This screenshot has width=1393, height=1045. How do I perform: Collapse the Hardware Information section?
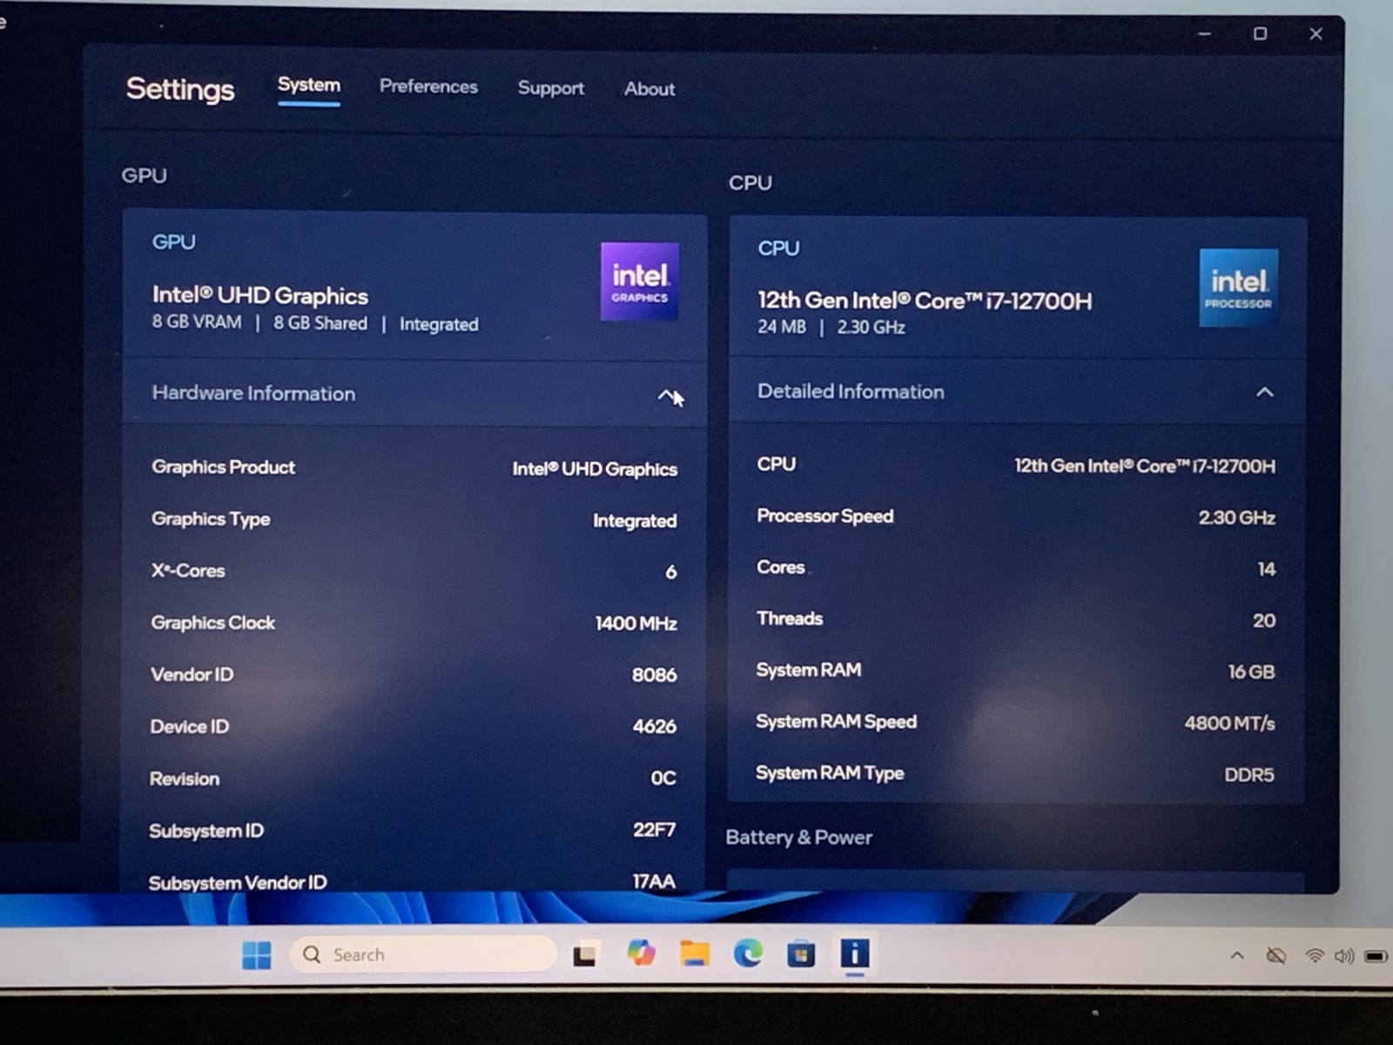click(x=667, y=396)
